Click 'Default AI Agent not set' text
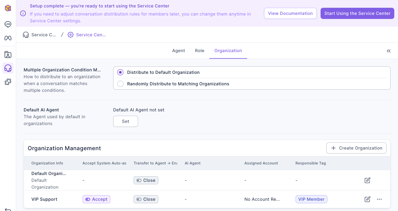This screenshot has width=398, height=211. click(139, 110)
